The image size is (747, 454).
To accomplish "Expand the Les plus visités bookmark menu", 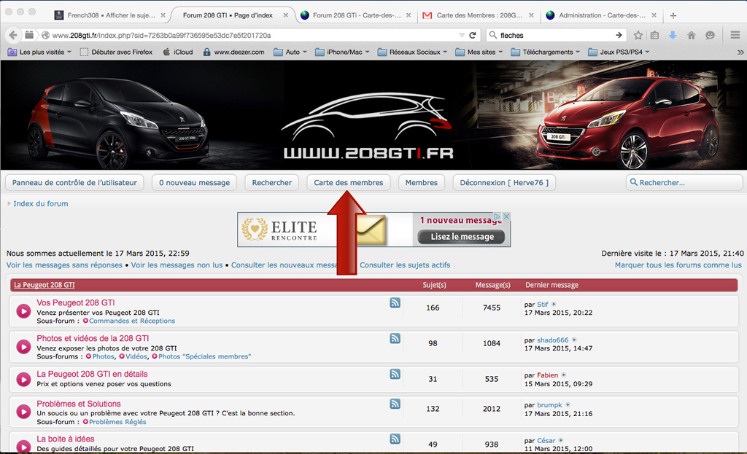I will (x=39, y=52).
